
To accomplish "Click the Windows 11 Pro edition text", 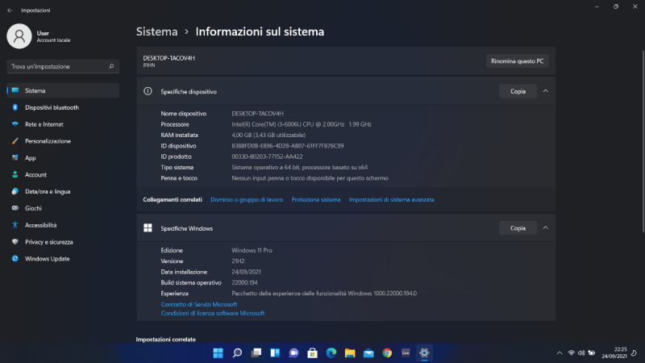I will coord(252,250).
